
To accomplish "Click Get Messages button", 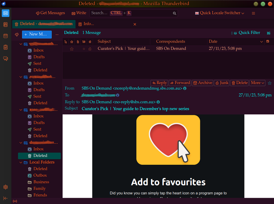I will [x=50, y=13].
